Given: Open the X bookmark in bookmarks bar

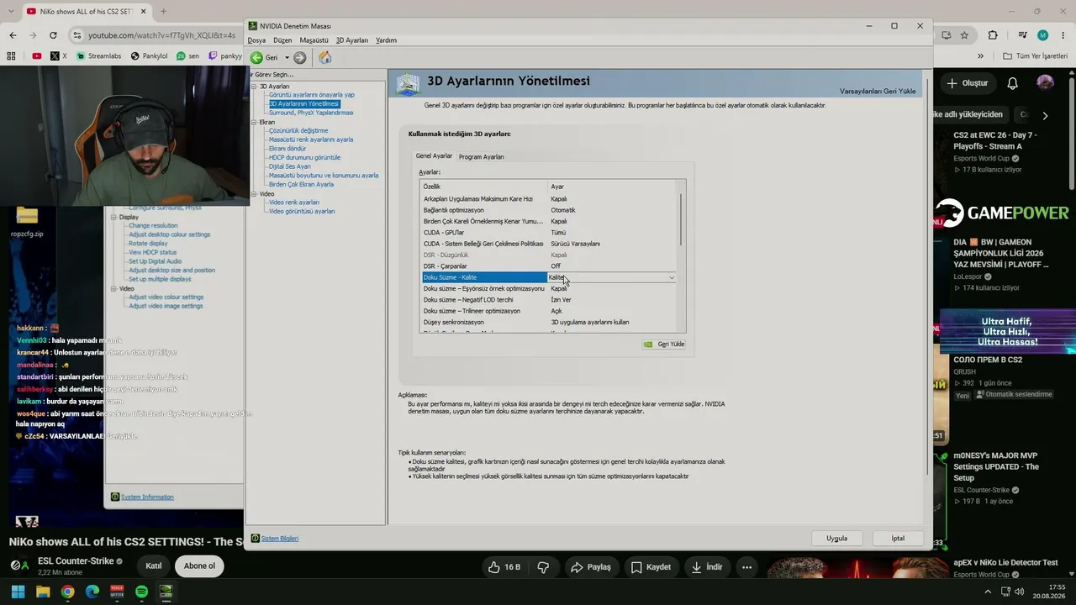Looking at the screenshot, I should coord(59,56).
